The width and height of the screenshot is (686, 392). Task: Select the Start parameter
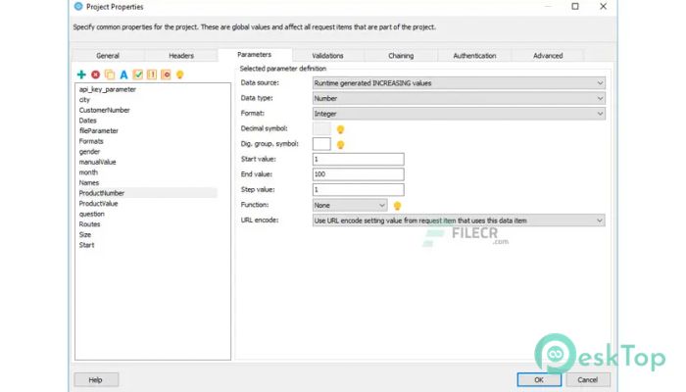tap(86, 245)
